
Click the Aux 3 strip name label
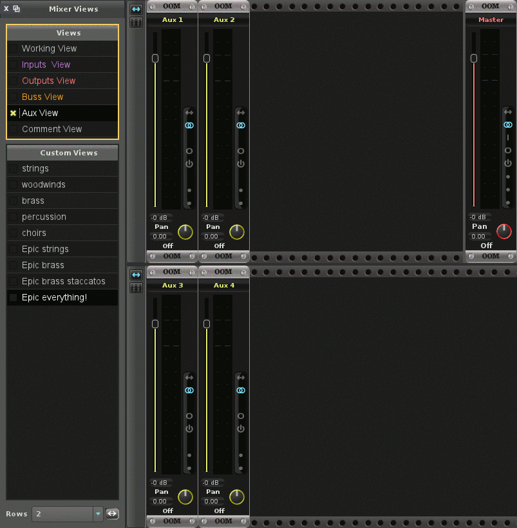[x=173, y=286]
